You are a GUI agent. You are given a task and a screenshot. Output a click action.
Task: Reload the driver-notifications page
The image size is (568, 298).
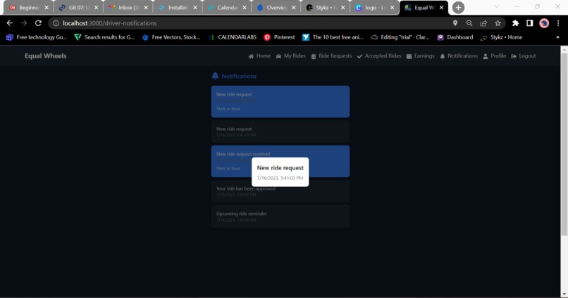[38, 23]
